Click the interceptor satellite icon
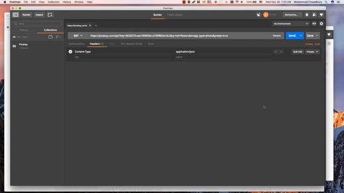The image size is (344, 193). coord(259,14)
